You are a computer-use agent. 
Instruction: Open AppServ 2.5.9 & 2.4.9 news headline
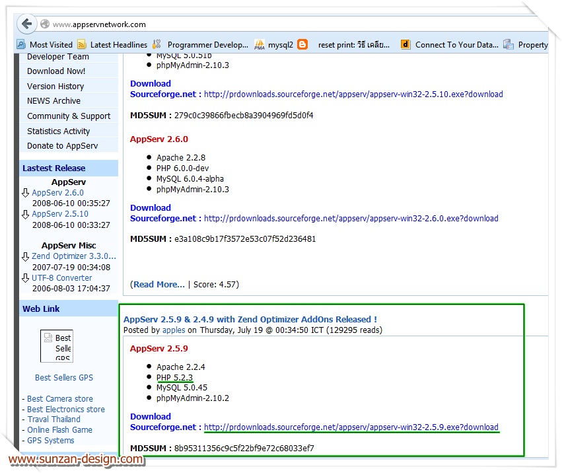(x=250, y=319)
